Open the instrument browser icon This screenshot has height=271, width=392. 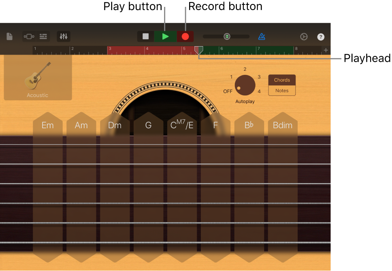(x=29, y=36)
